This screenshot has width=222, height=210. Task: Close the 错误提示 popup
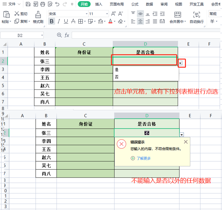(x=186, y=142)
